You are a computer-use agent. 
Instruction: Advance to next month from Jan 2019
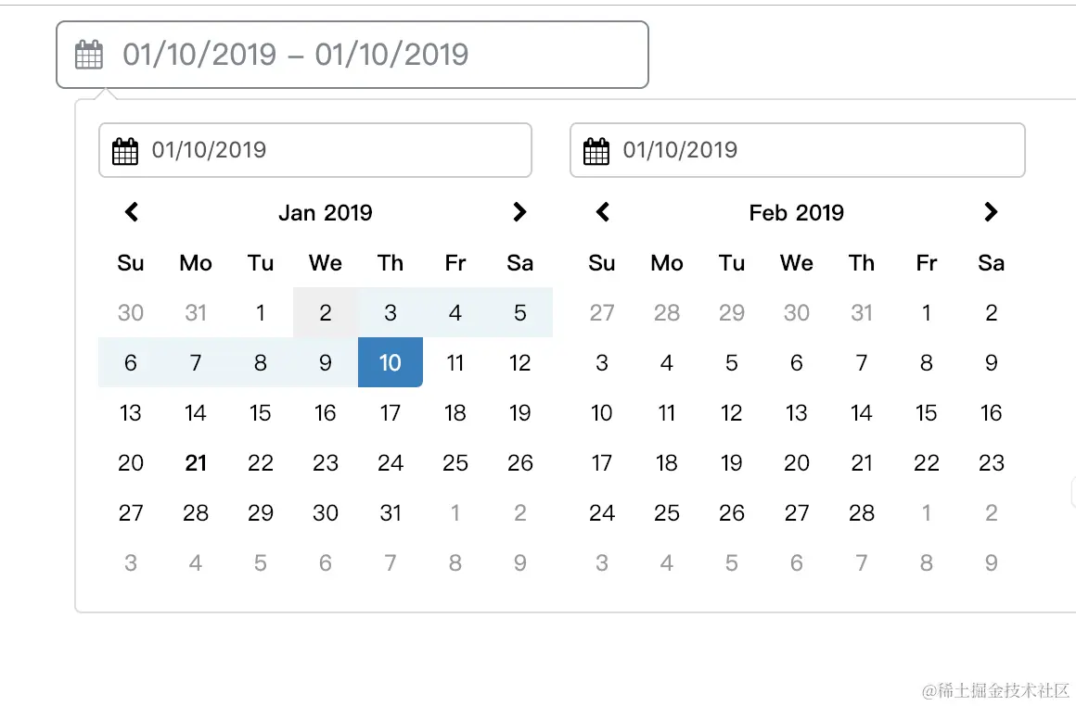[x=519, y=212]
